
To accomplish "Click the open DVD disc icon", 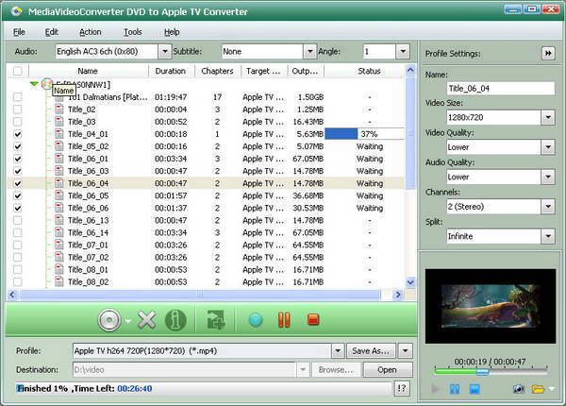I will [109, 320].
